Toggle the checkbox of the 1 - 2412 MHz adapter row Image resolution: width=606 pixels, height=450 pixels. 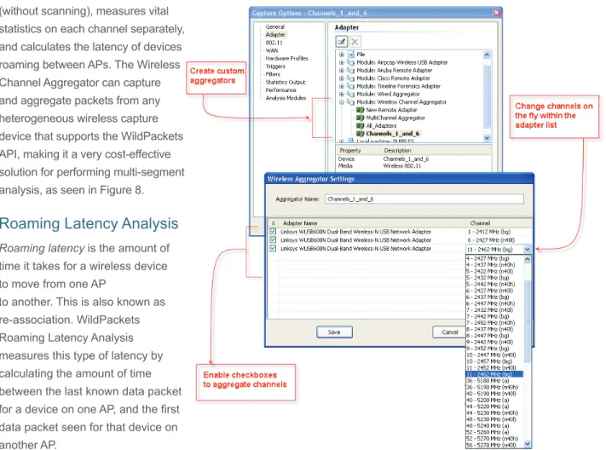tap(273, 232)
